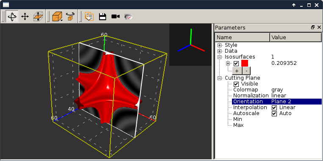The image size is (323, 161).
Task: Uncheck the isosurface visibility checkbox
Action: pyautogui.click(x=236, y=63)
